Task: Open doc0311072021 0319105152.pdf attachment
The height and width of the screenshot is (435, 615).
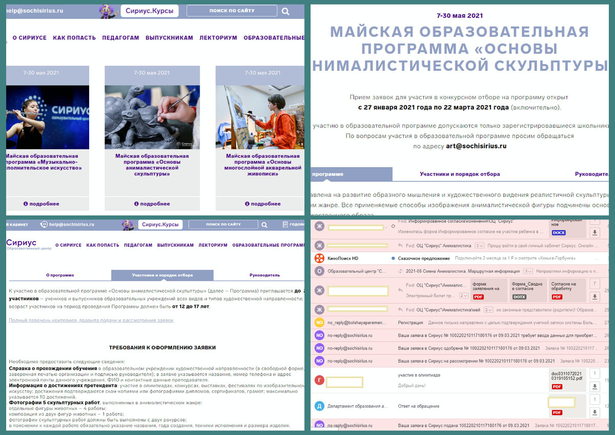Action: (567, 380)
